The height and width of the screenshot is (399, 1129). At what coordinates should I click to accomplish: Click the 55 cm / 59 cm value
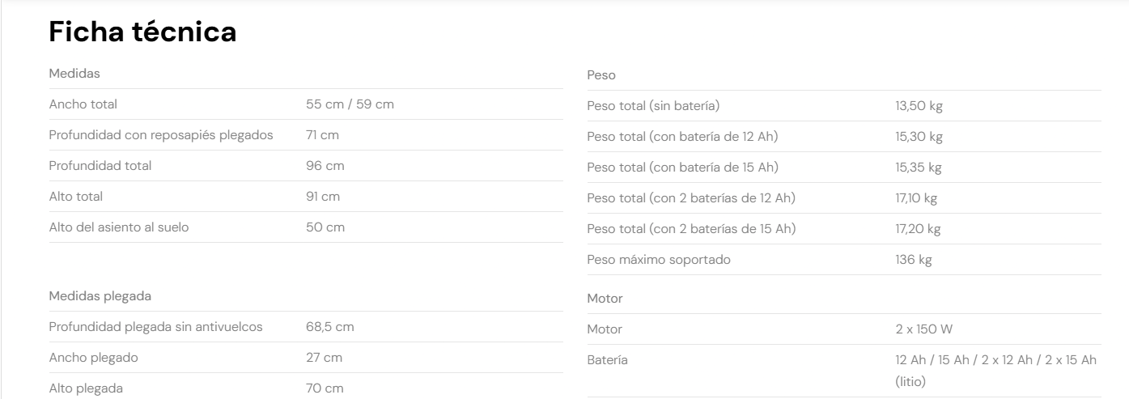click(350, 104)
